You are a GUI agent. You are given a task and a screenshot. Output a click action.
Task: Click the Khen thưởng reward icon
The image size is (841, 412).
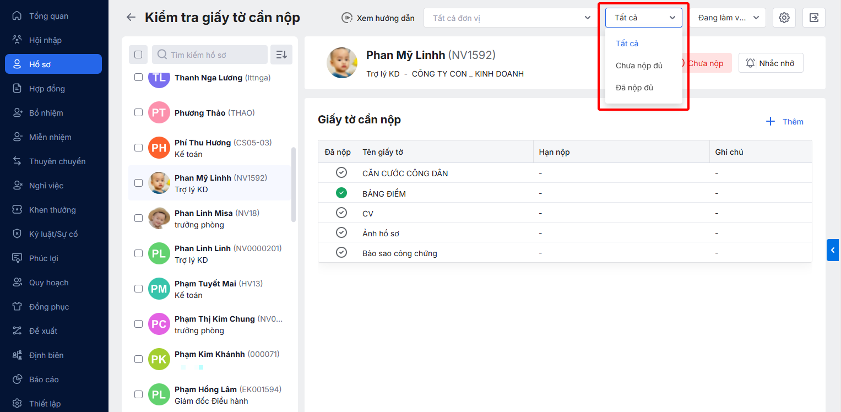(x=18, y=210)
